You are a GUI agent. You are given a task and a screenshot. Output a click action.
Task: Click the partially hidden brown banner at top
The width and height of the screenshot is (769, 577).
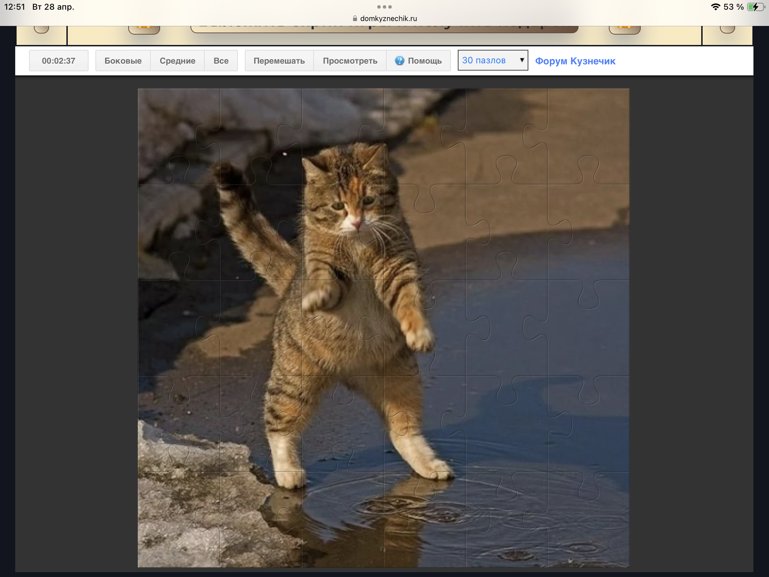[x=384, y=29]
